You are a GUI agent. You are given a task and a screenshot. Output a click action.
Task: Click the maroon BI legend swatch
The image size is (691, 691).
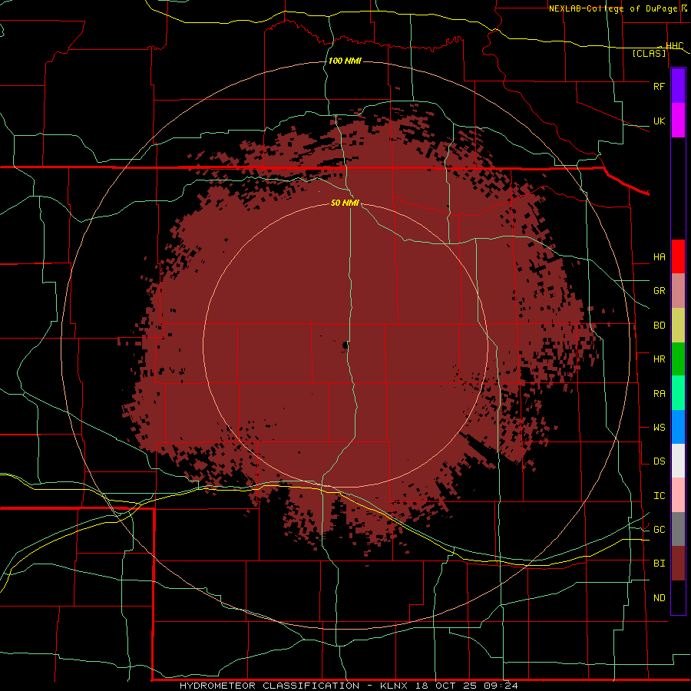[678, 564]
